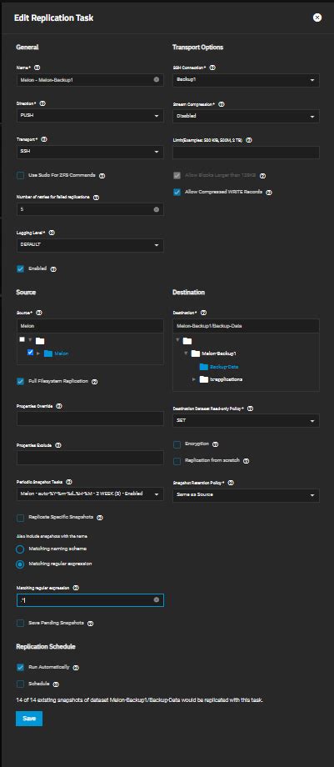Uncheck Full Filesystem Replication
The image size is (334, 767).
point(21,381)
